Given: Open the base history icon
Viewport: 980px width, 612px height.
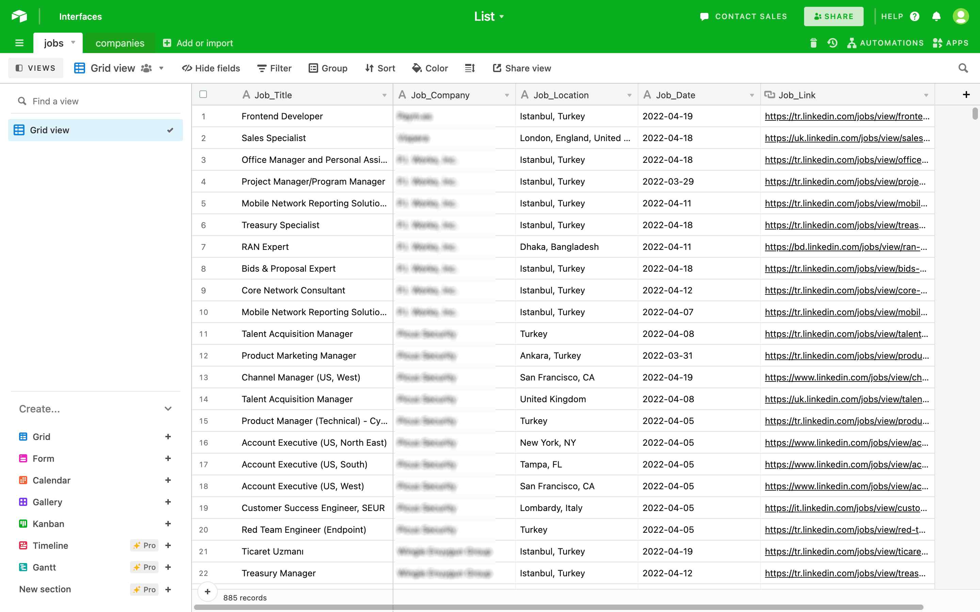Looking at the screenshot, I should click(x=832, y=43).
